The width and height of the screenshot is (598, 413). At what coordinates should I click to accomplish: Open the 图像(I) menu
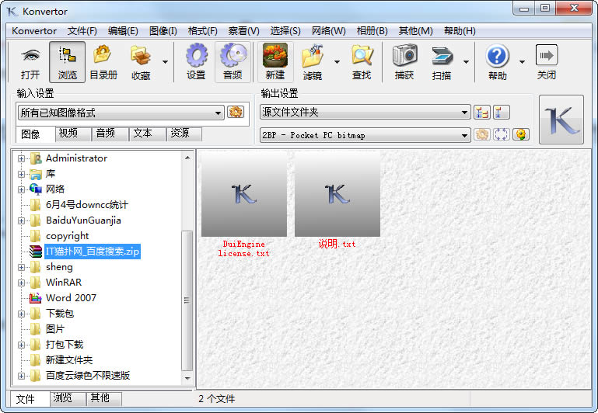(163, 31)
